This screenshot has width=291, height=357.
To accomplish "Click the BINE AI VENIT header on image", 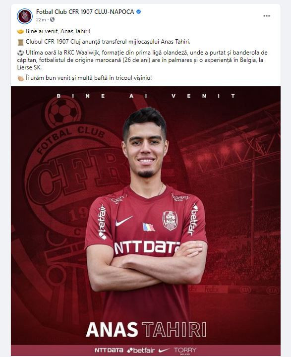I will 146,96.
